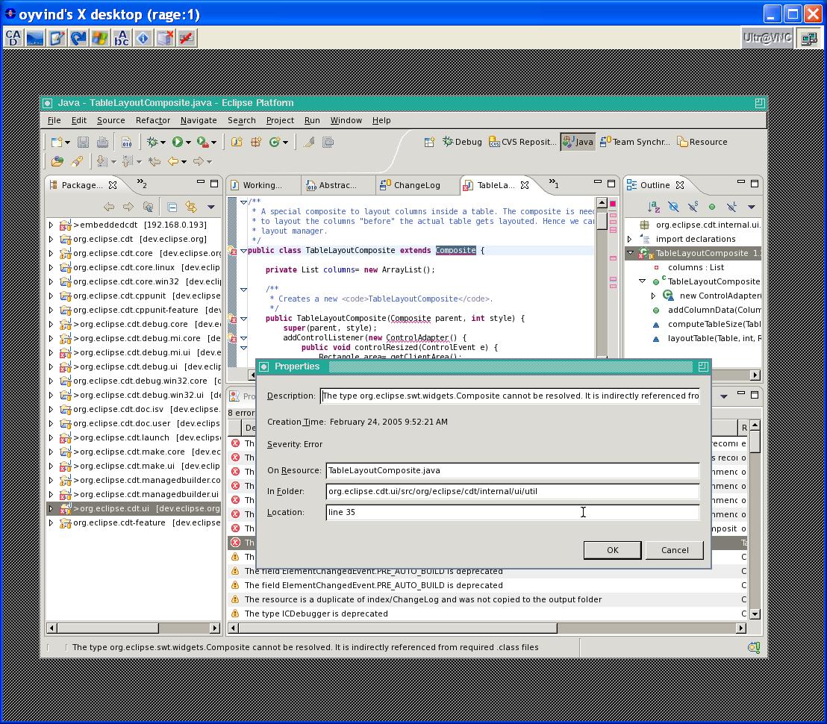Click the Hide Local Types icon in Outline
The height and width of the screenshot is (724, 827).
point(731,207)
